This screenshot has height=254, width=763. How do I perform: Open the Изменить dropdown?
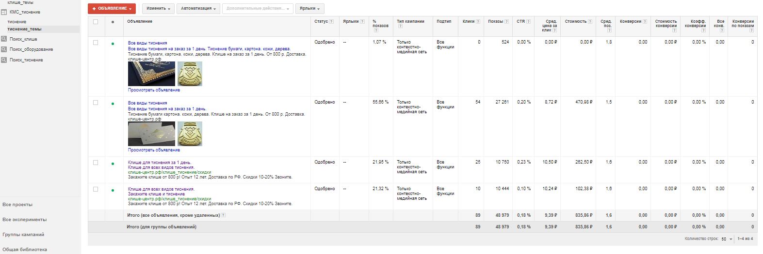click(158, 8)
